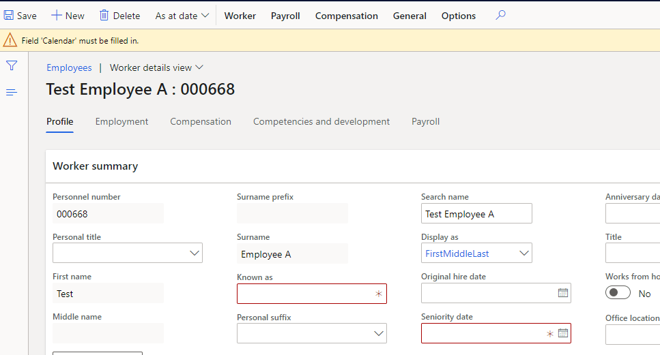
Task: Open the Display as dropdown
Action: coord(523,253)
